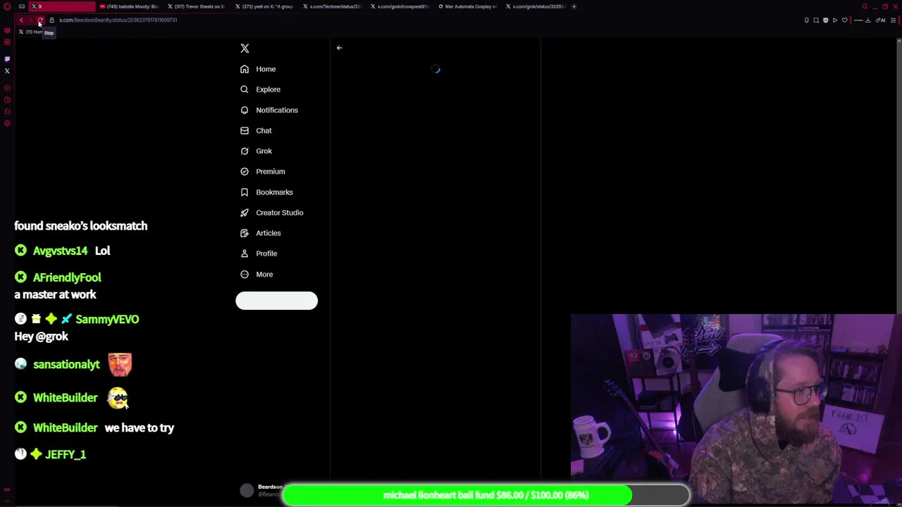
Task: Click the back arrow on the post page
Action: [339, 48]
